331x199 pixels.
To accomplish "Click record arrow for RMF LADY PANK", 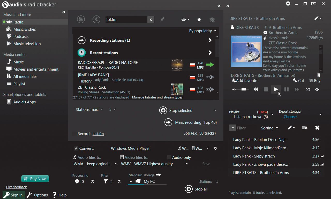I will coord(210,77).
